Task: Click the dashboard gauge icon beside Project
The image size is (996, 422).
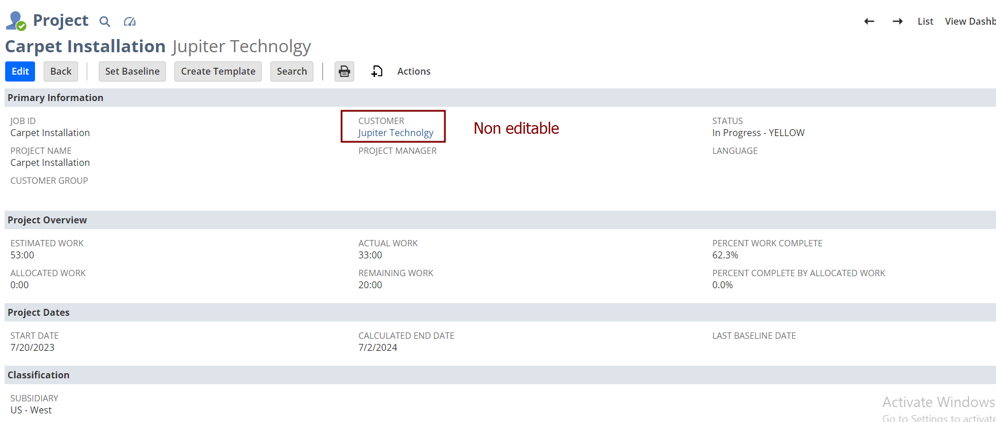Action: (x=130, y=22)
